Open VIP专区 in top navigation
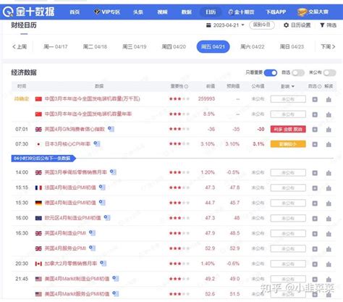 point(107,12)
